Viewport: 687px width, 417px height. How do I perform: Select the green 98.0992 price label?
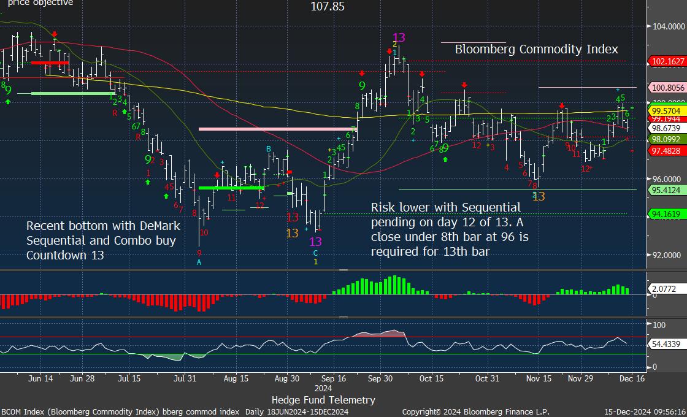(x=668, y=139)
